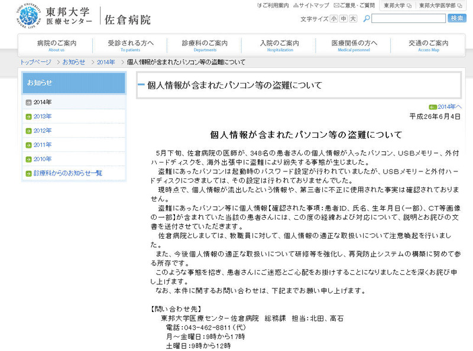Open the ご利用案内 usage guide link
Image resolution: width=473 pixels, height=351 pixels.
273,5
